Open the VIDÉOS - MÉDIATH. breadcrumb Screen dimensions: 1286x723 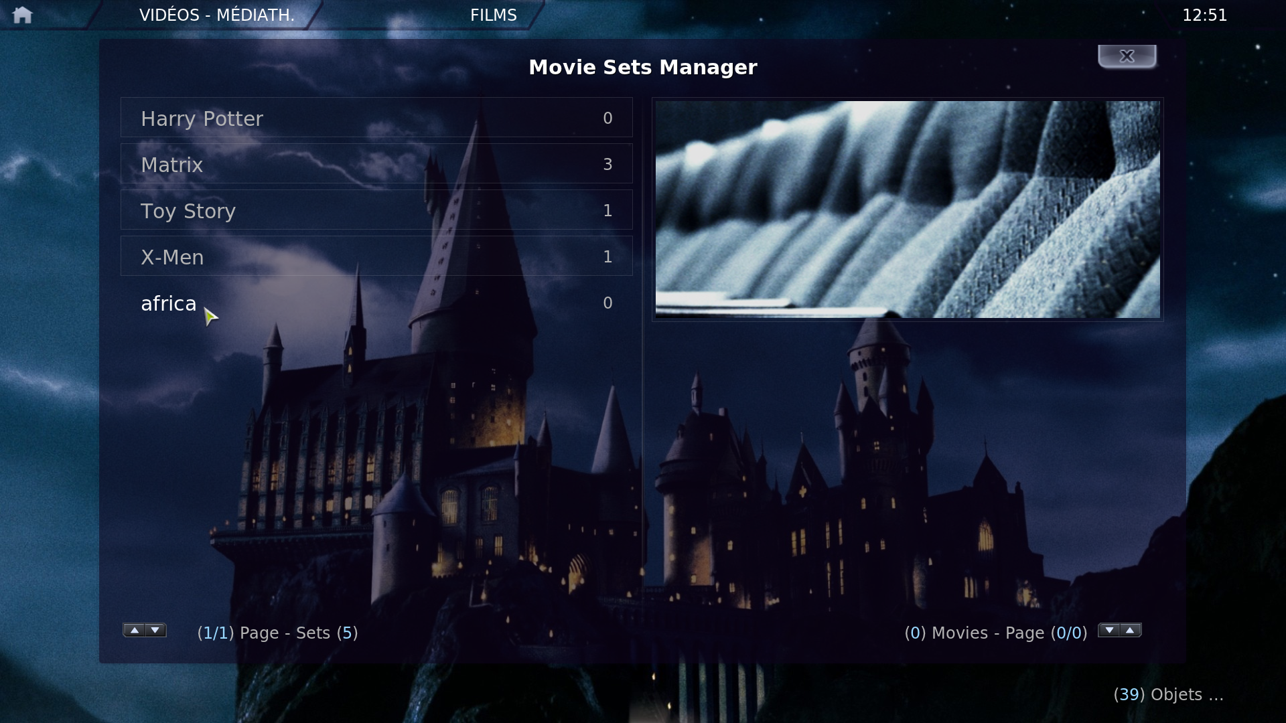(x=217, y=15)
